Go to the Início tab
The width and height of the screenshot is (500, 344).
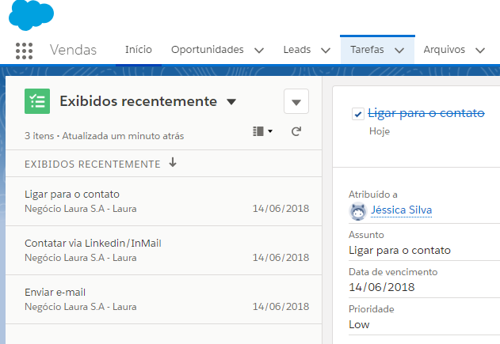(x=139, y=50)
